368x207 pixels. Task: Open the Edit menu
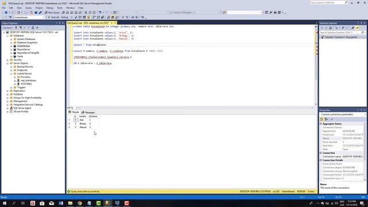pos(11,7)
